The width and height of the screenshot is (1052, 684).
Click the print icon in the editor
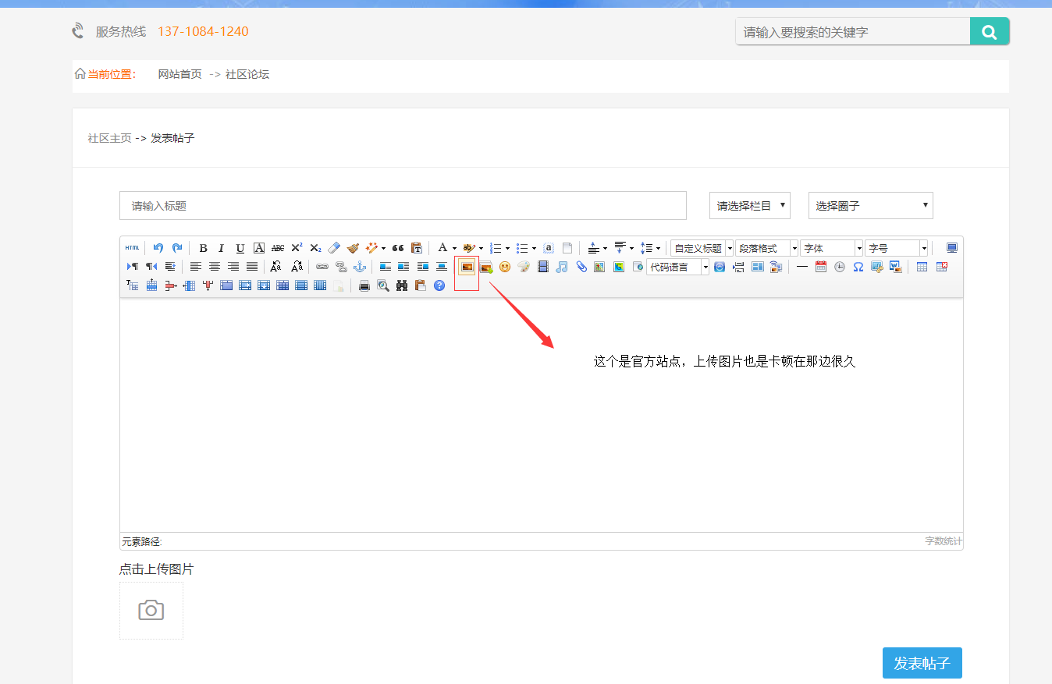(x=364, y=285)
